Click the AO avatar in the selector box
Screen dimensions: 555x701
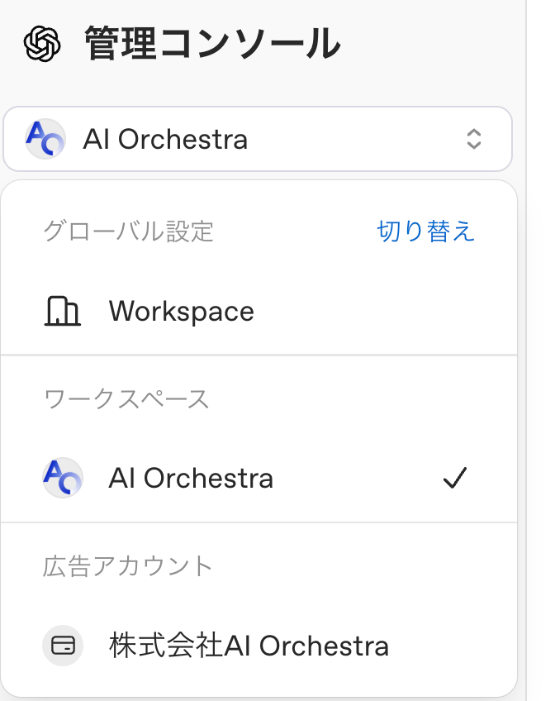pos(45,139)
